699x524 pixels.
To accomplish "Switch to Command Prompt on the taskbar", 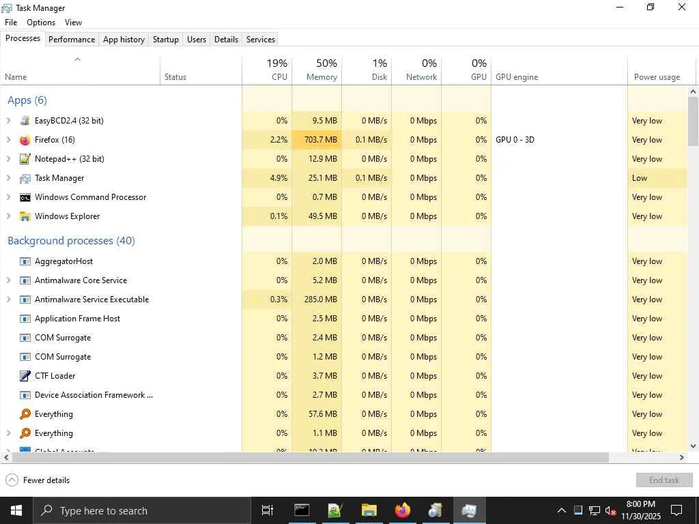I will [302, 510].
